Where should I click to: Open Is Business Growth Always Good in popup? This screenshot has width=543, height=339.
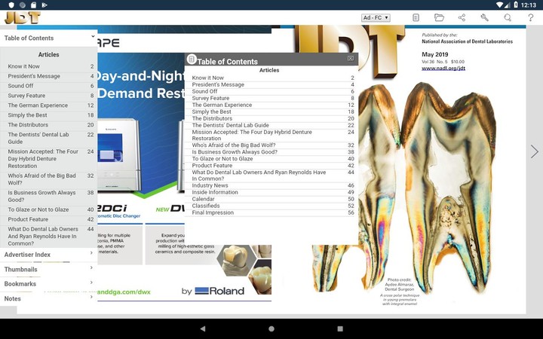pos(271,152)
